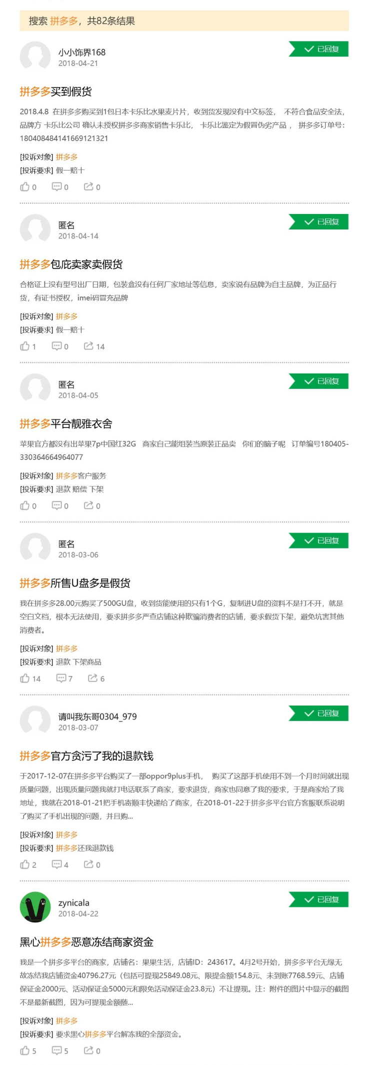Open the 拼多多所售U盘多是假货 complaint title
Screen dimensions: 372x1065
pos(75,583)
